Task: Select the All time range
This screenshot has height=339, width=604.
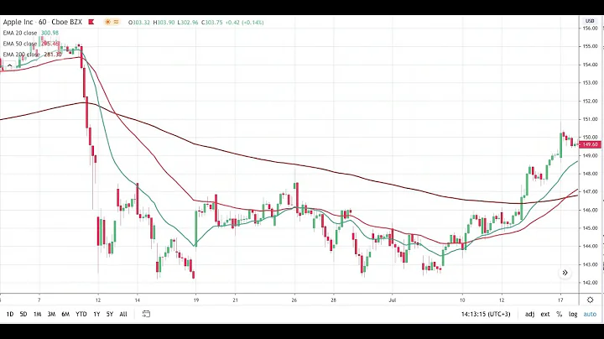Action: tap(123, 315)
